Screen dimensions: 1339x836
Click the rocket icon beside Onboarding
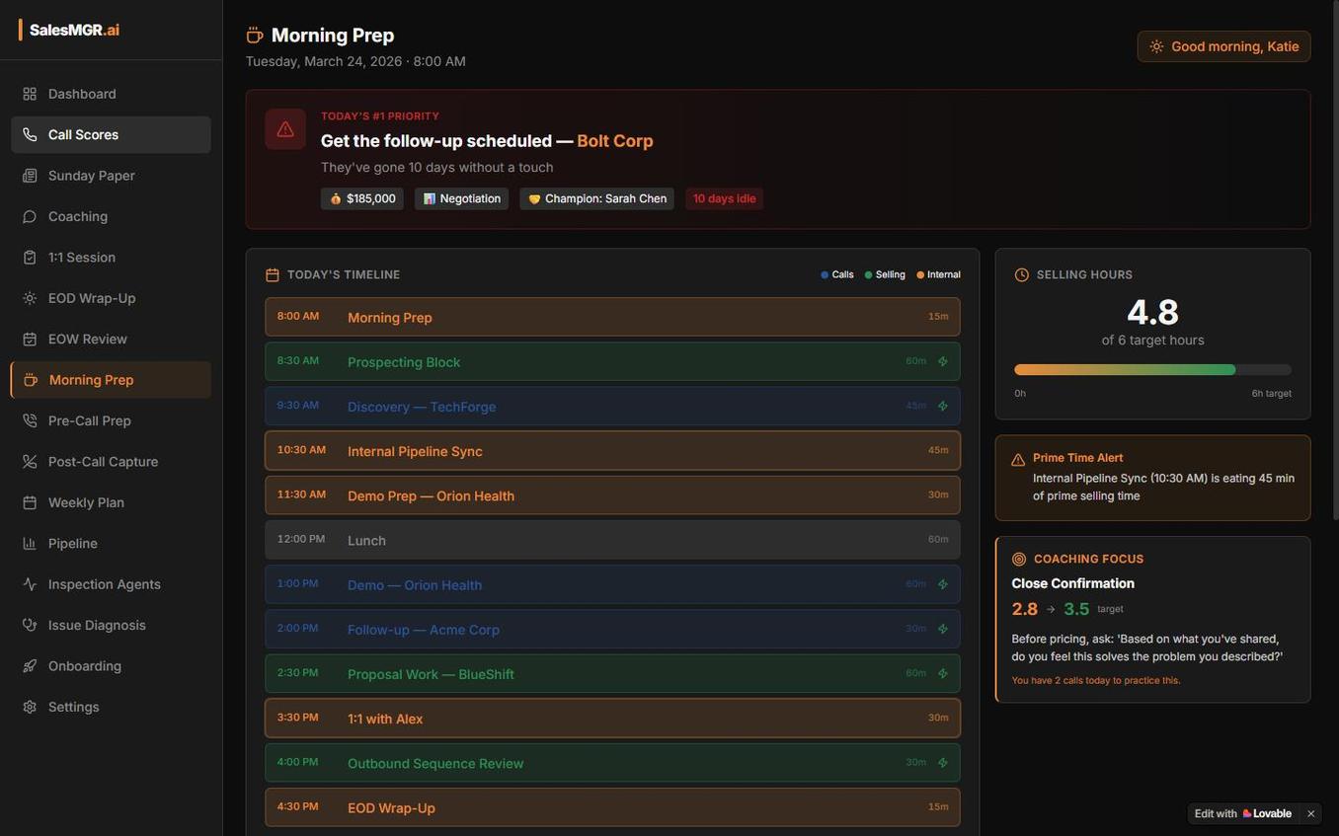tap(30, 666)
